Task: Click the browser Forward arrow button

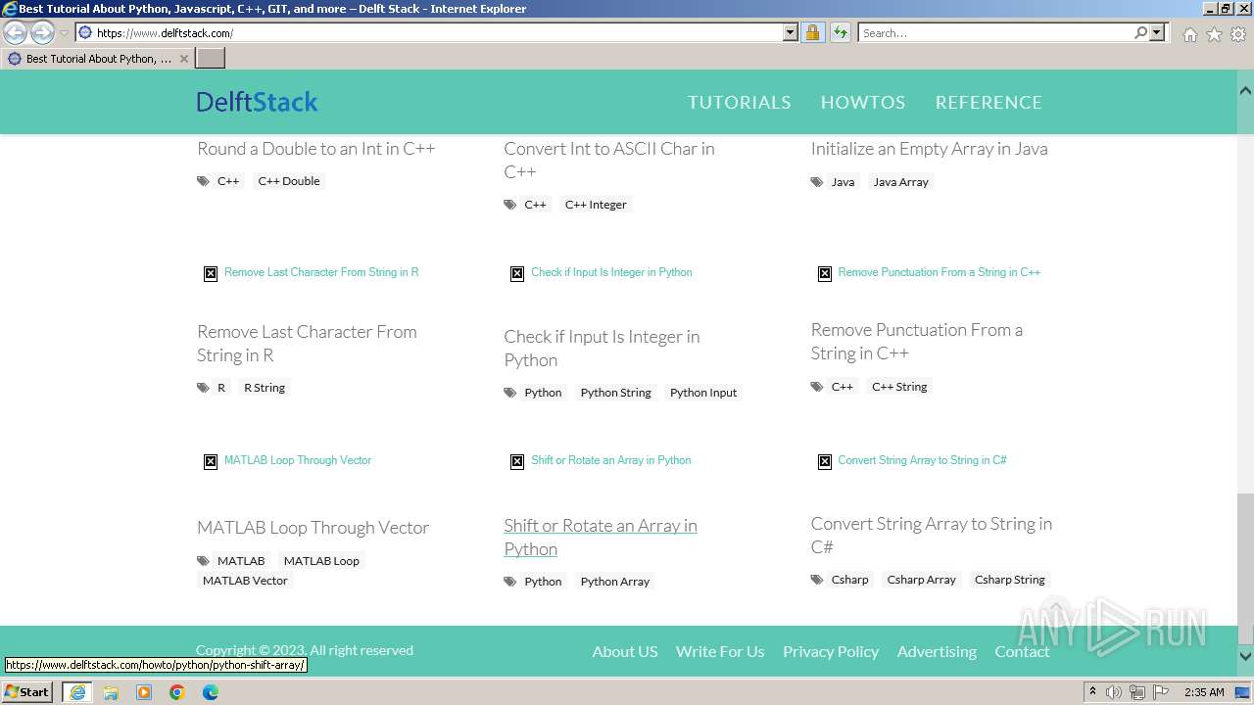Action: (x=42, y=32)
